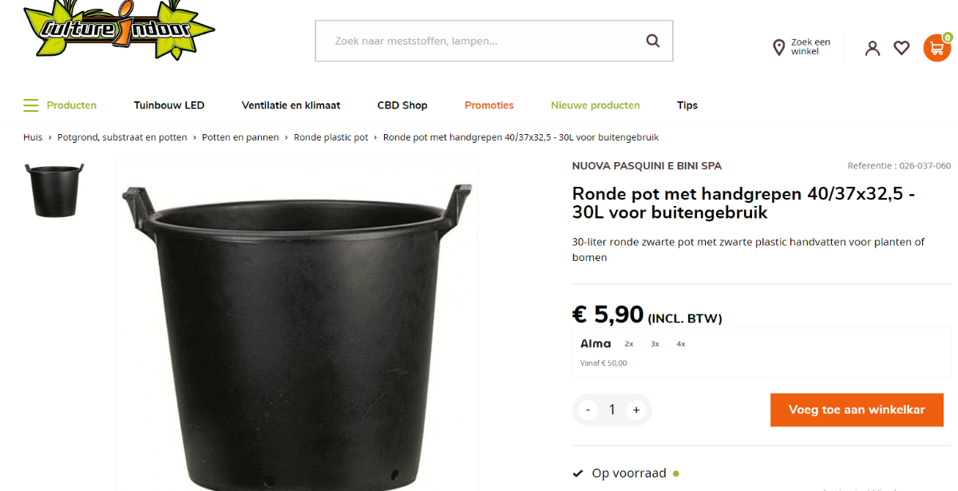This screenshot has width=958, height=491.
Task: Select the black pot thumbnail image
Action: coord(54,190)
